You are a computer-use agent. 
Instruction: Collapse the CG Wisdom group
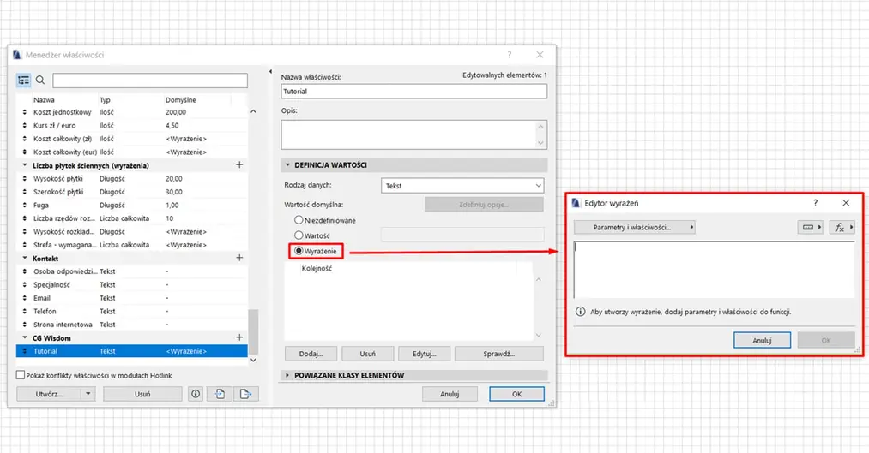pyautogui.click(x=24, y=337)
